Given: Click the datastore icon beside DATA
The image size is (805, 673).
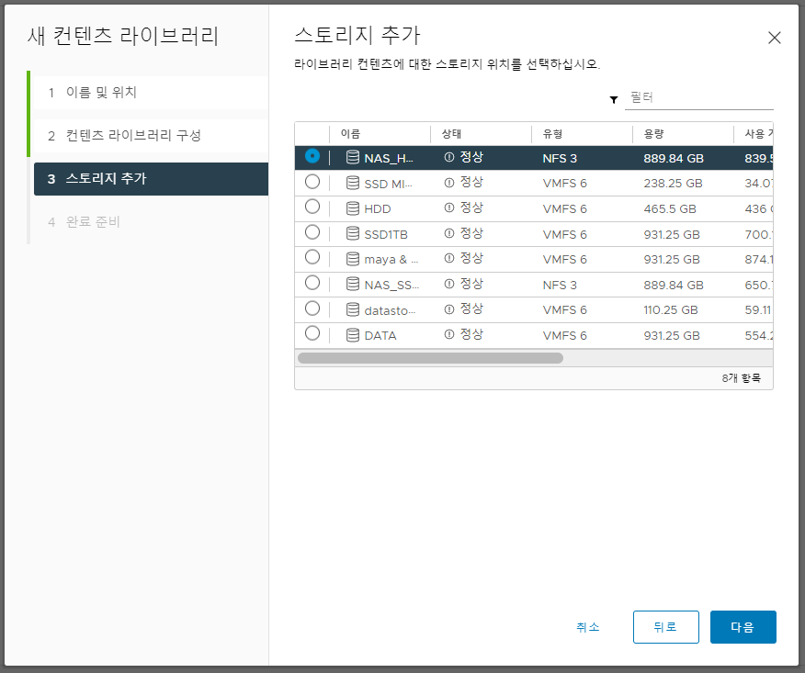Looking at the screenshot, I should (353, 335).
